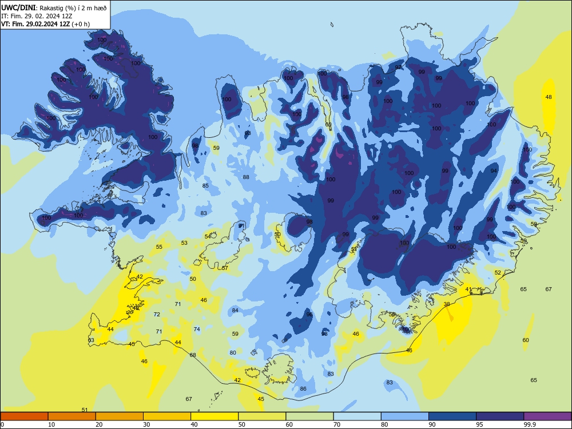Click the pale blue 70–80 legend swatch
This screenshot has width=572, height=429.
(357, 416)
